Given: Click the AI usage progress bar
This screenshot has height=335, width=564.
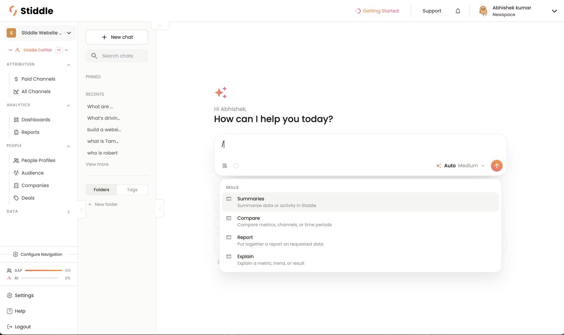Looking at the screenshot, I should pos(39,278).
